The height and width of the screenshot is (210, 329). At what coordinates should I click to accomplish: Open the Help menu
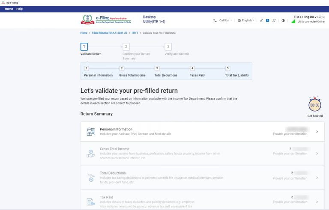pos(19,9)
